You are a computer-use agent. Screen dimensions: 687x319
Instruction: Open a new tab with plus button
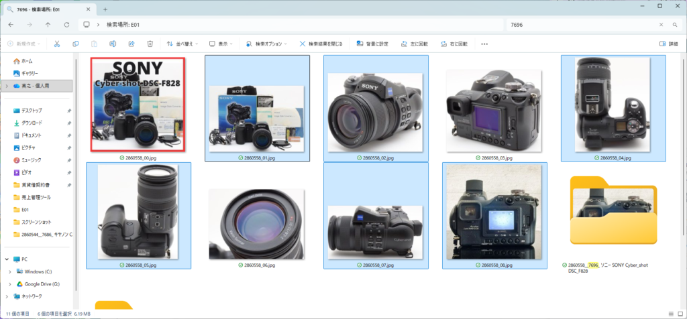(105, 9)
